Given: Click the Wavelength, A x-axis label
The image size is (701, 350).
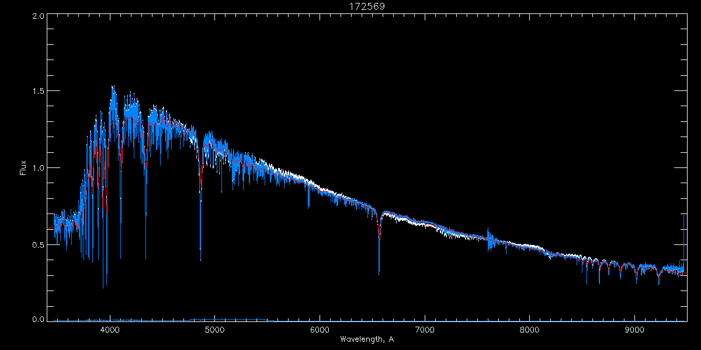Looking at the screenshot, I should click(367, 339).
